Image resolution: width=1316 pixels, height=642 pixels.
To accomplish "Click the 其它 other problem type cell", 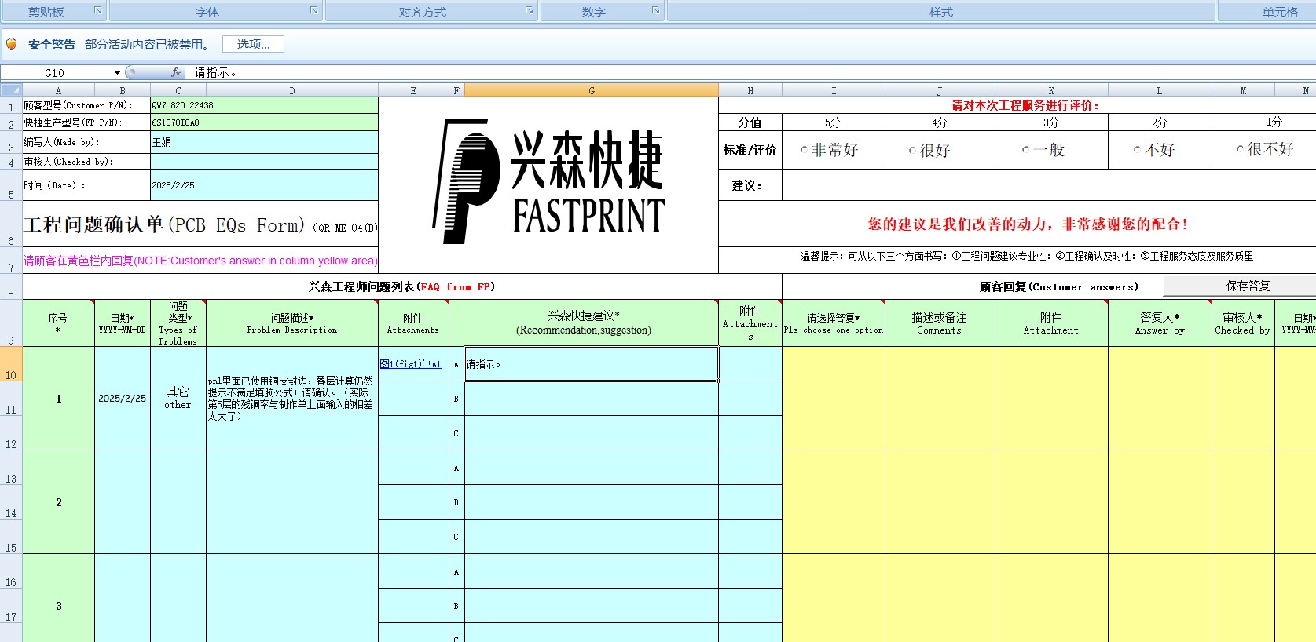I will tap(178, 399).
